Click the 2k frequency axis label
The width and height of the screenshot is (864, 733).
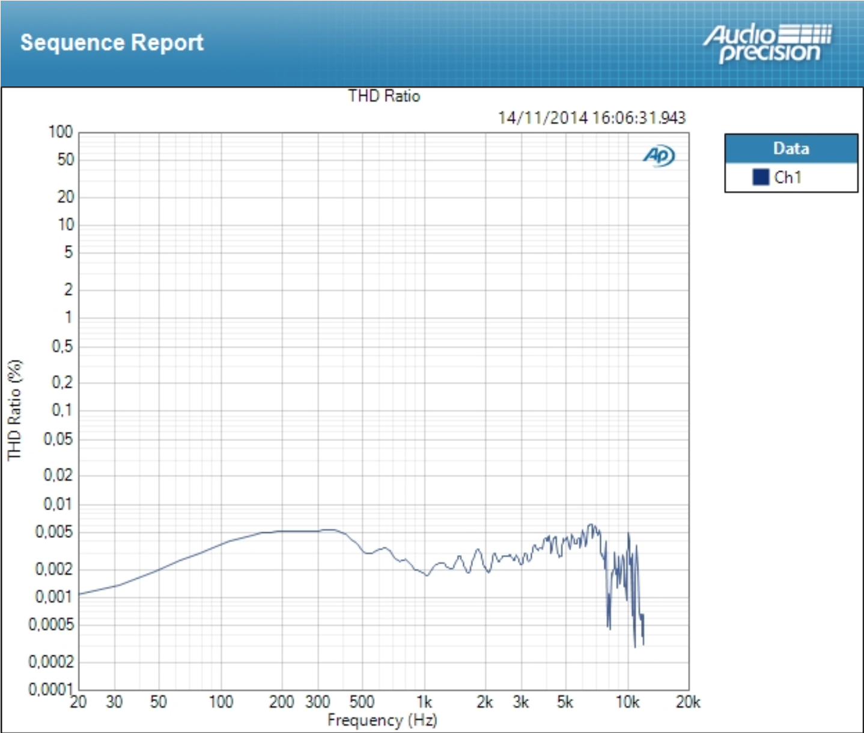[485, 702]
